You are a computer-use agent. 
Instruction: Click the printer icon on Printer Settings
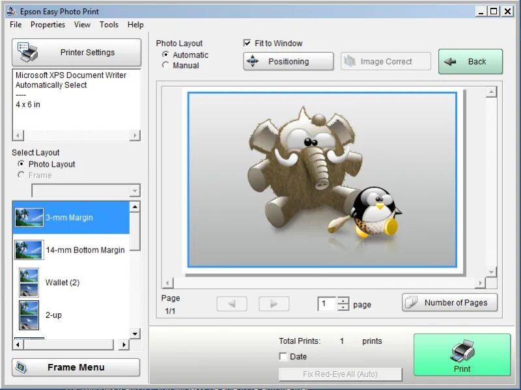click(28, 52)
